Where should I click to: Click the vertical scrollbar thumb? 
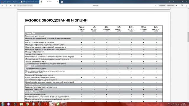click(188, 37)
